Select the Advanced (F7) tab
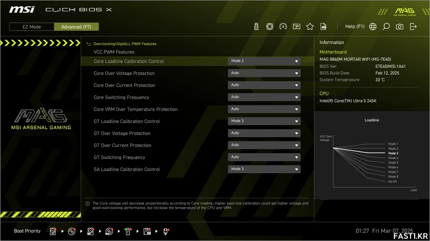 coord(76,27)
